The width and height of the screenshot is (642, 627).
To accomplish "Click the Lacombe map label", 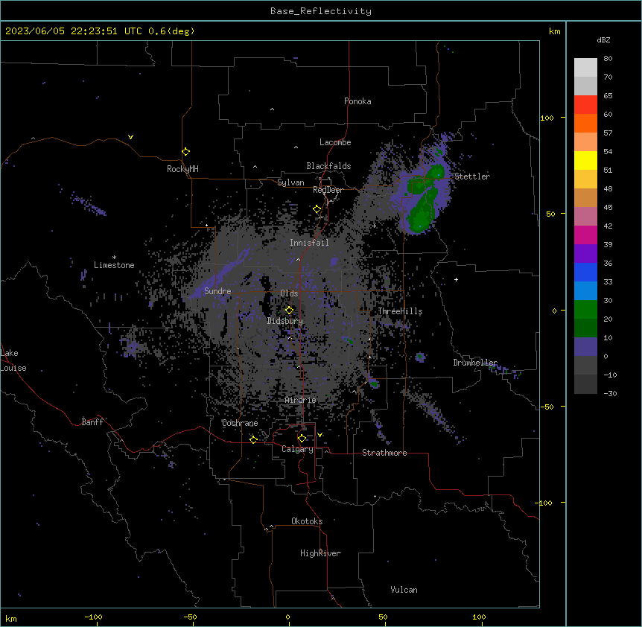I will [x=335, y=142].
